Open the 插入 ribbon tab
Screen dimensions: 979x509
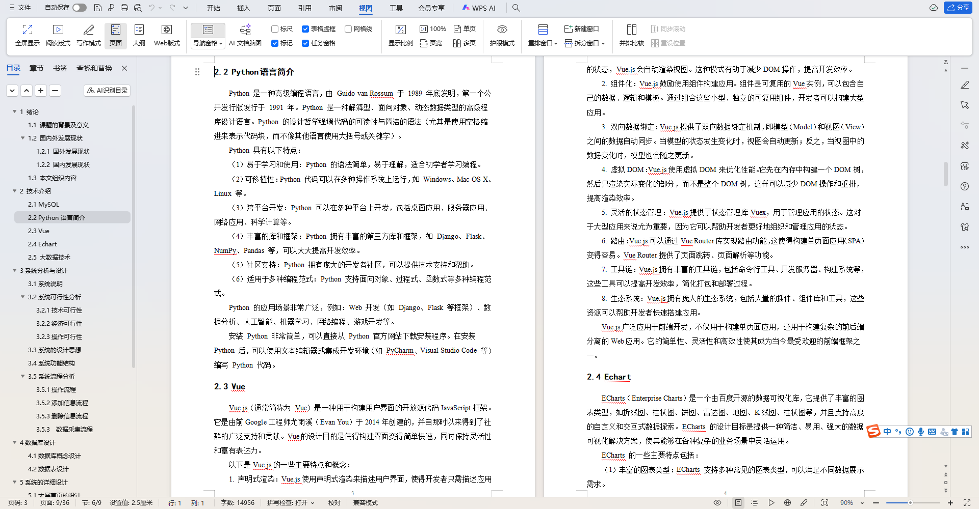coord(244,8)
